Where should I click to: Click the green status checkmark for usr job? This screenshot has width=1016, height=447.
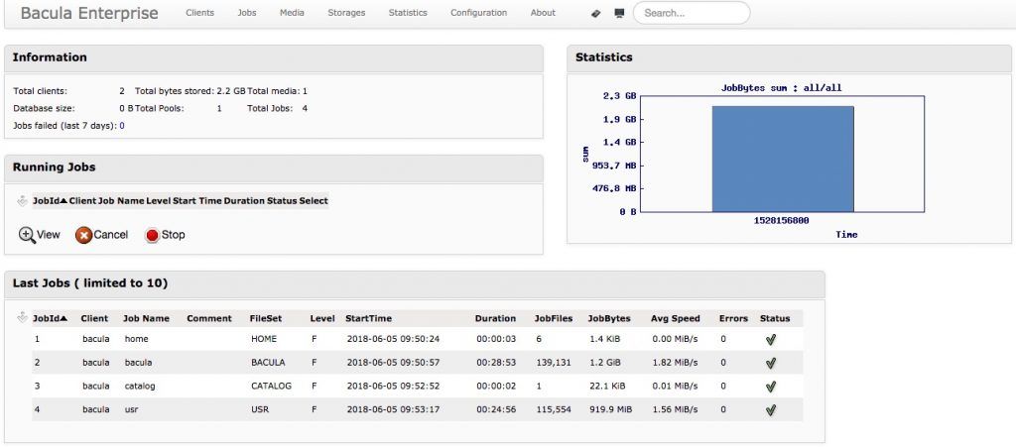(x=770, y=410)
